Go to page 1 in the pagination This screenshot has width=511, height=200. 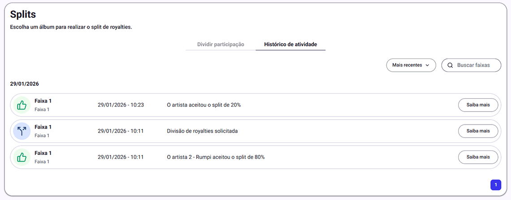[496, 185]
